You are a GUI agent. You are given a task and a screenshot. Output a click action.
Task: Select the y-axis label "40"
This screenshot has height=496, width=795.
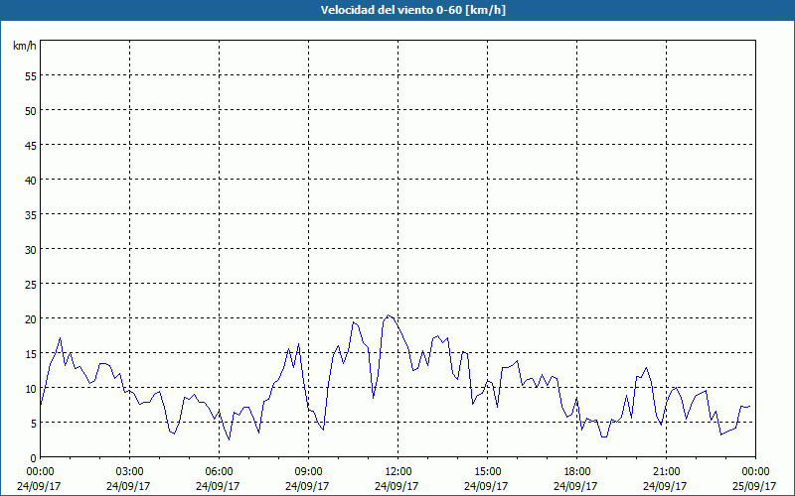[x=31, y=181]
